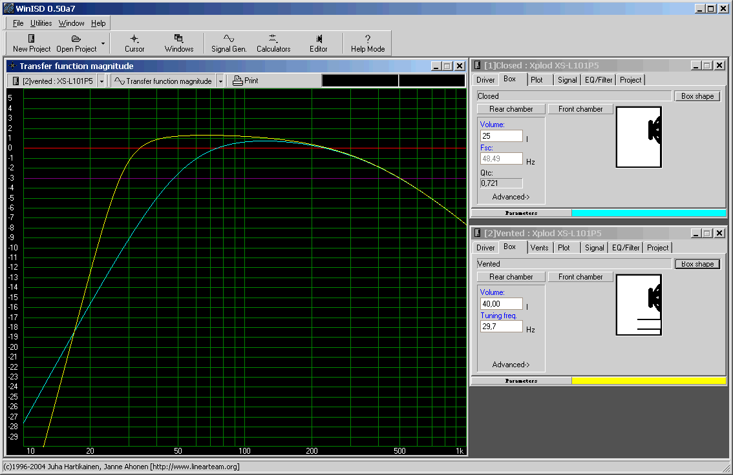This screenshot has height=475, width=733.
Task: Click Box shape button in Closed panel
Action: pyautogui.click(x=697, y=96)
